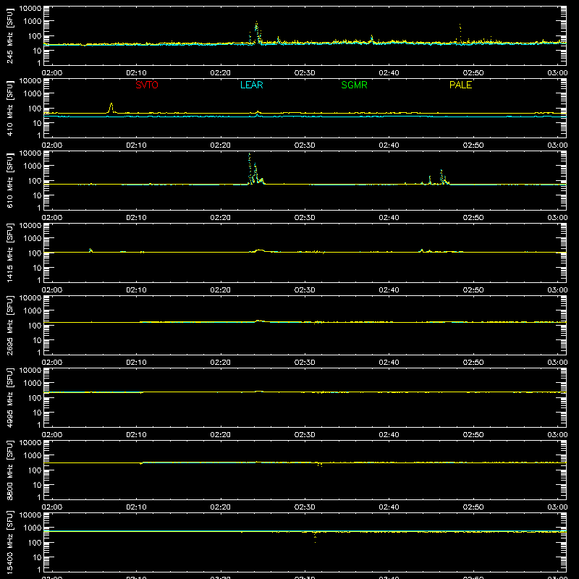
Task: Click the cyan LEAR trace in 410 MHz plot
Action: pyautogui.click(x=305, y=117)
